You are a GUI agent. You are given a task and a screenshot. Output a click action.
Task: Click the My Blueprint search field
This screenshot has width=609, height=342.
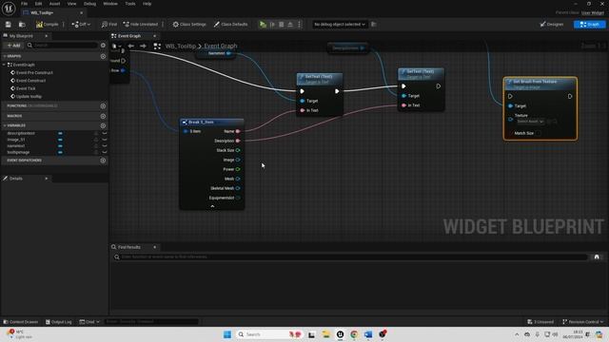point(62,46)
